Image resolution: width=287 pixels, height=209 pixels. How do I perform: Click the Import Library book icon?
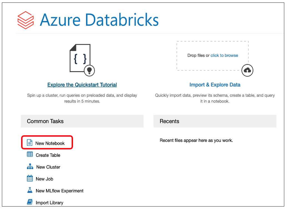[x=30, y=202]
